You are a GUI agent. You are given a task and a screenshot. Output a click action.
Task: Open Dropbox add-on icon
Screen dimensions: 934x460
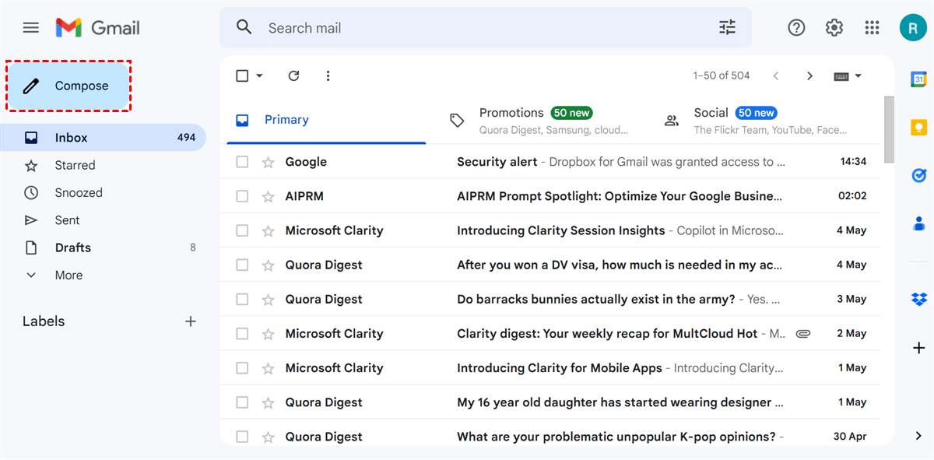[918, 299]
